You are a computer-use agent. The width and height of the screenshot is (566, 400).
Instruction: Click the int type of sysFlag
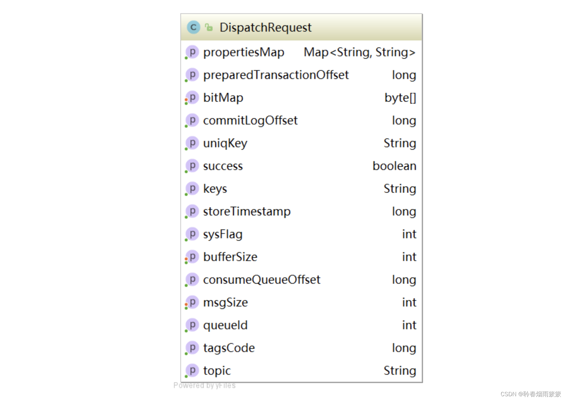[409, 234]
